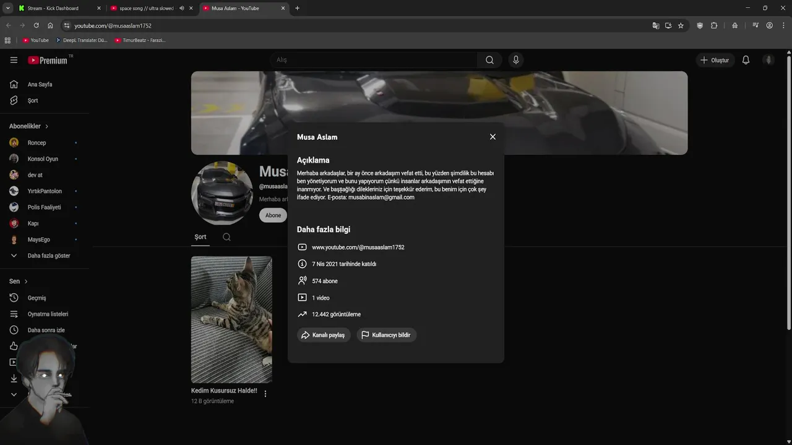Close the Musa Aslam about dialog
The height and width of the screenshot is (445, 792).
[x=493, y=137]
